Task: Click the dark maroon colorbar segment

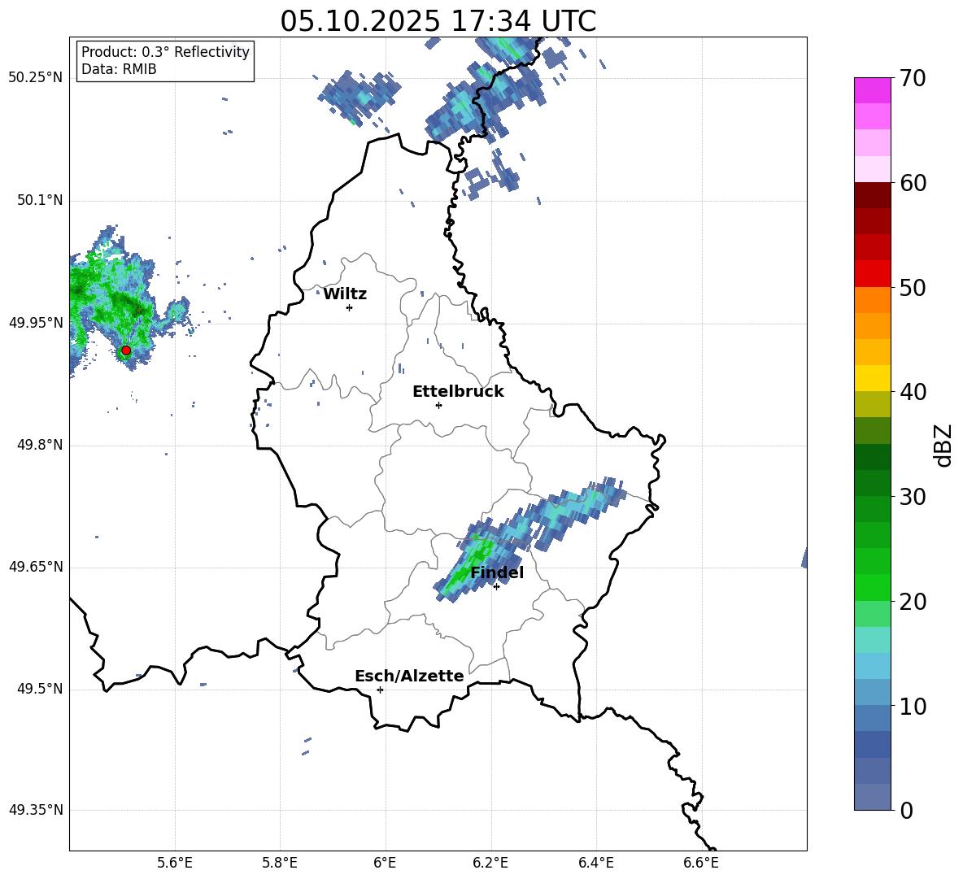Action: click(x=872, y=196)
